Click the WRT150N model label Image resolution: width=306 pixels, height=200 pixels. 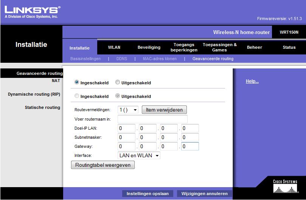click(289, 33)
